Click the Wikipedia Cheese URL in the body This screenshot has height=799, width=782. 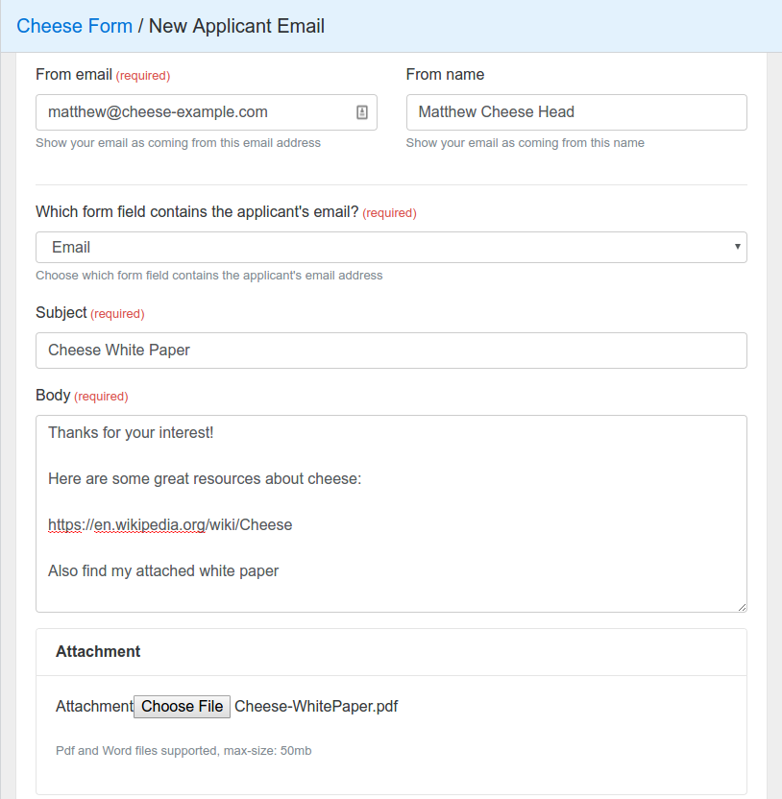(170, 524)
